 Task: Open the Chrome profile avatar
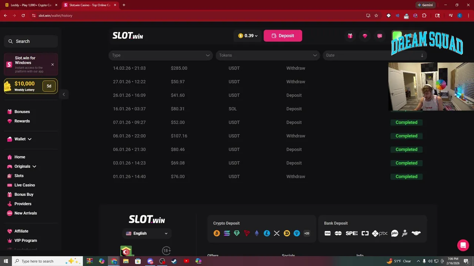click(x=460, y=16)
